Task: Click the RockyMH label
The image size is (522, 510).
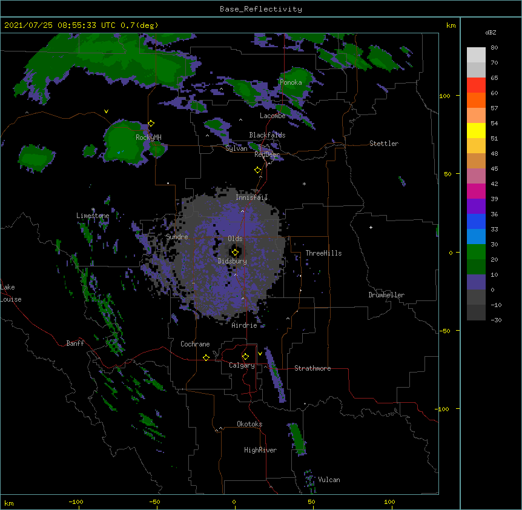Action: coord(148,137)
